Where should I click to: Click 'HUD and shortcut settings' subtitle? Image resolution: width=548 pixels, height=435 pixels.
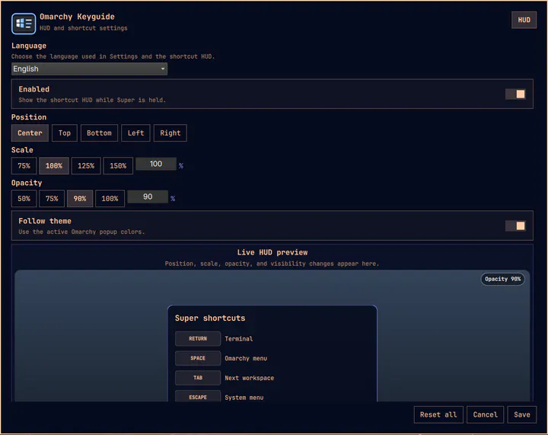[83, 28]
